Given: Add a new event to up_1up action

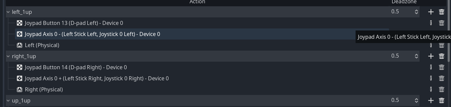Looking at the screenshot, I should [431, 100].
